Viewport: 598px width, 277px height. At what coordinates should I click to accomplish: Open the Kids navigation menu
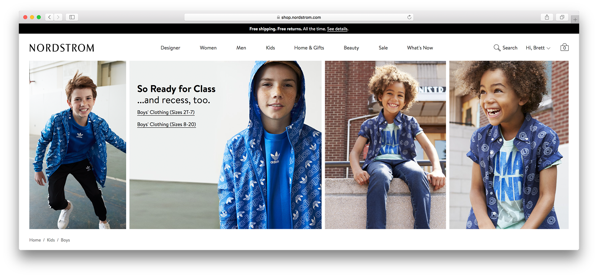tap(270, 48)
